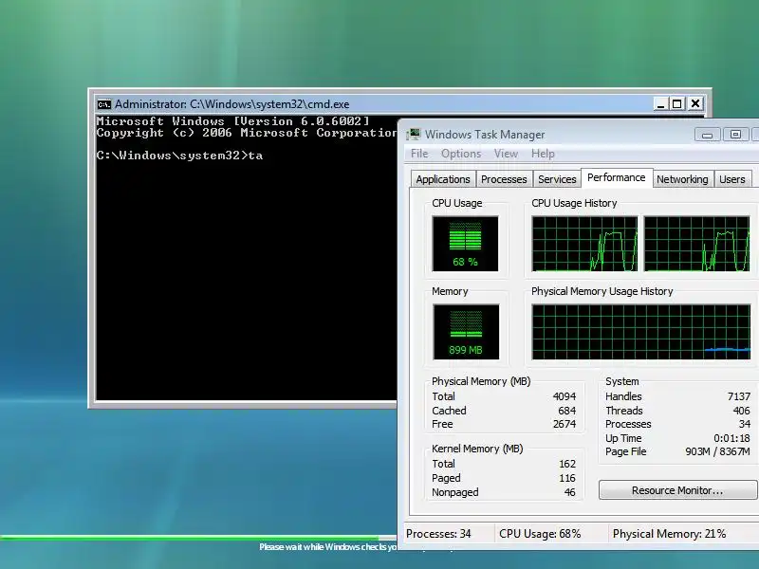Viewport: 759px width, 569px height.
Task: Click the Cached value 684
Action: click(566, 411)
